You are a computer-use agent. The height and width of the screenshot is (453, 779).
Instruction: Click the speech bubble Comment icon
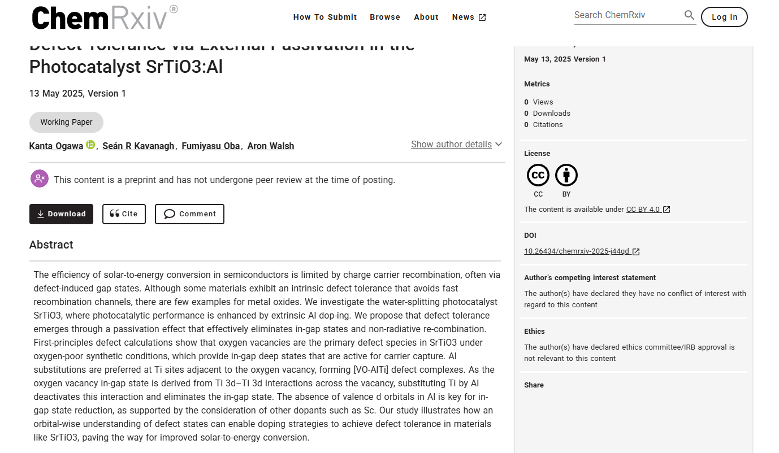tap(170, 214)
